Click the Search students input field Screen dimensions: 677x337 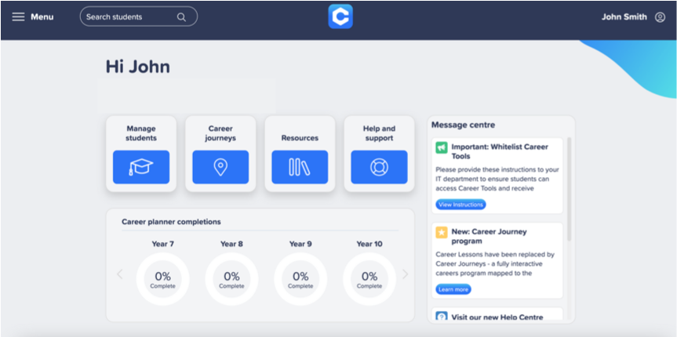[139, 16]
